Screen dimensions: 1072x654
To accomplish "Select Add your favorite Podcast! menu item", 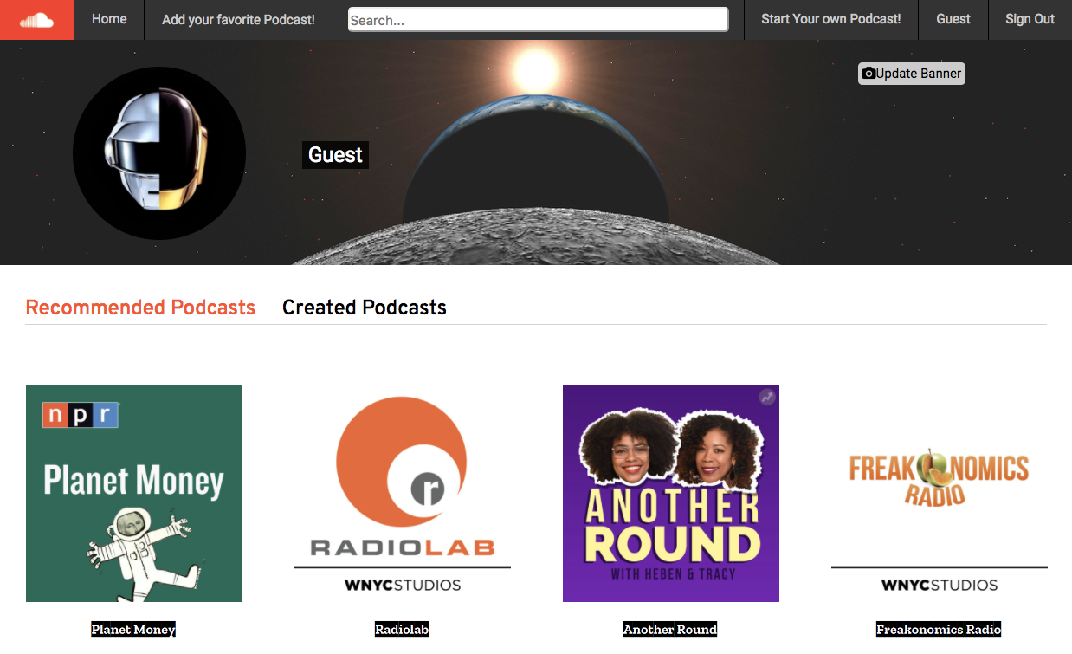I will click(238, 19).
